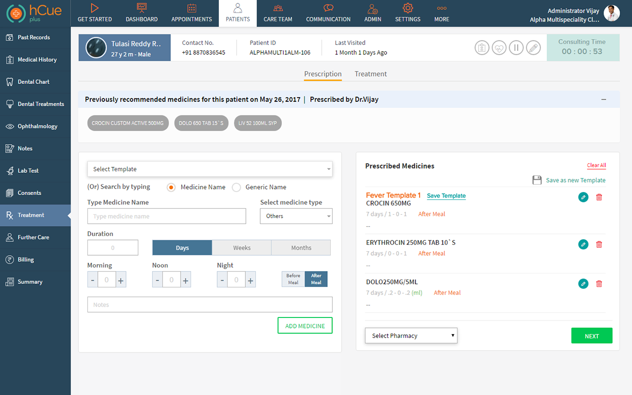Toggle the Before Meal option

(293, 279)
